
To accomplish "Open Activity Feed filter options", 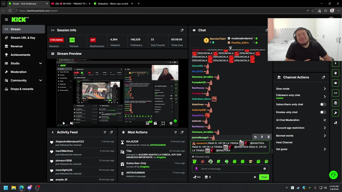I will coord(105,132).
